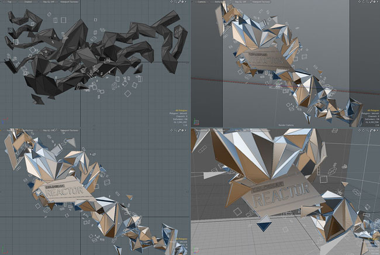Maximize the Top viewport with the expand icon
This screenshot has height=255, width=380.
pyautogui.click(x=179, y=2)
